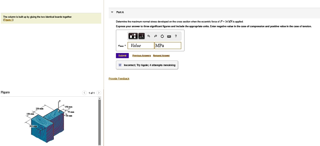Go to previous figure arrow

click(84, 93)
